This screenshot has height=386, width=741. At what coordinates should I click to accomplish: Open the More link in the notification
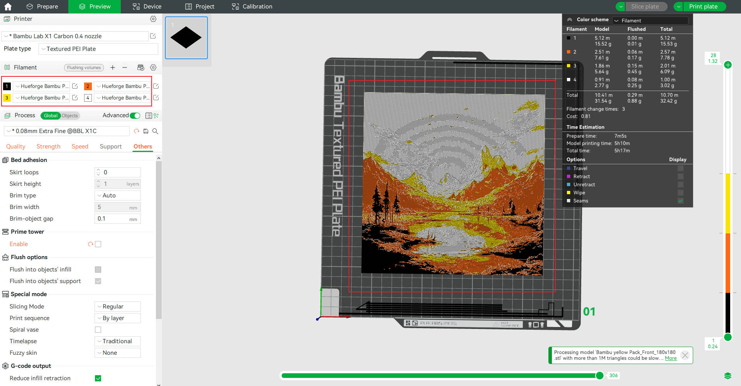[671, 358]
